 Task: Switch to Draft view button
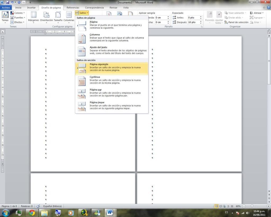[232, 206]
